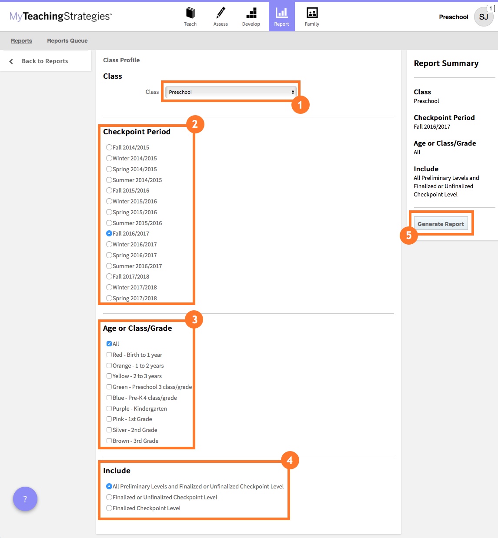Screen dimensions: 498x538
Task: Open the purple help question mark
Action: pyautogui.click(x=25, y=499)
